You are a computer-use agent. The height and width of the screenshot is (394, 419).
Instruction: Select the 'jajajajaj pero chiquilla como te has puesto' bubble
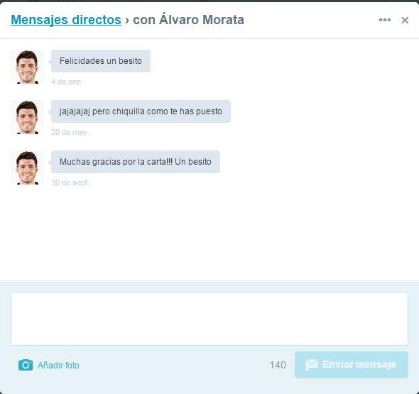(x=141, y=111)
